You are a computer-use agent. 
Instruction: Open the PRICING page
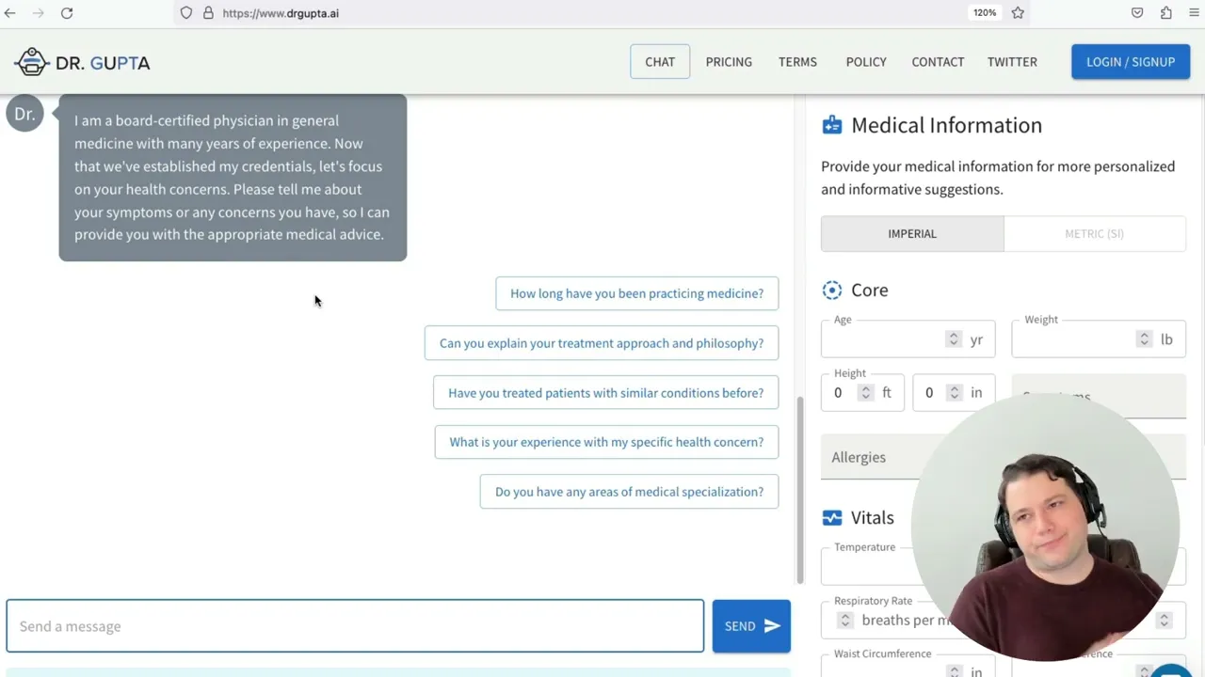pyautogui.click(x=729, y=62)
